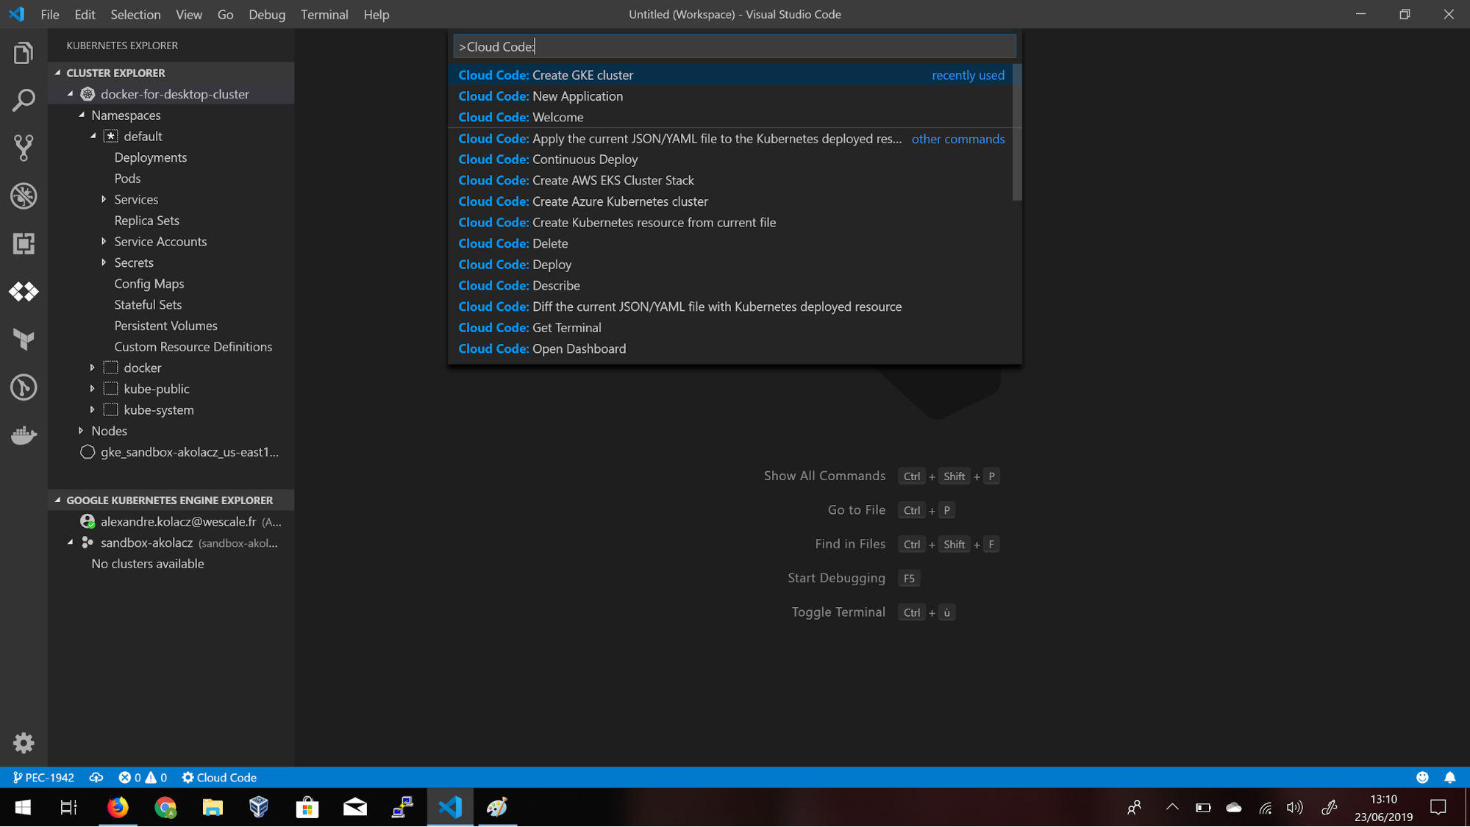This screenshot has height=827, width=1470.
Task: Collapse the docker-for-desktop-cluster node
Action: (x=71, y=94)
